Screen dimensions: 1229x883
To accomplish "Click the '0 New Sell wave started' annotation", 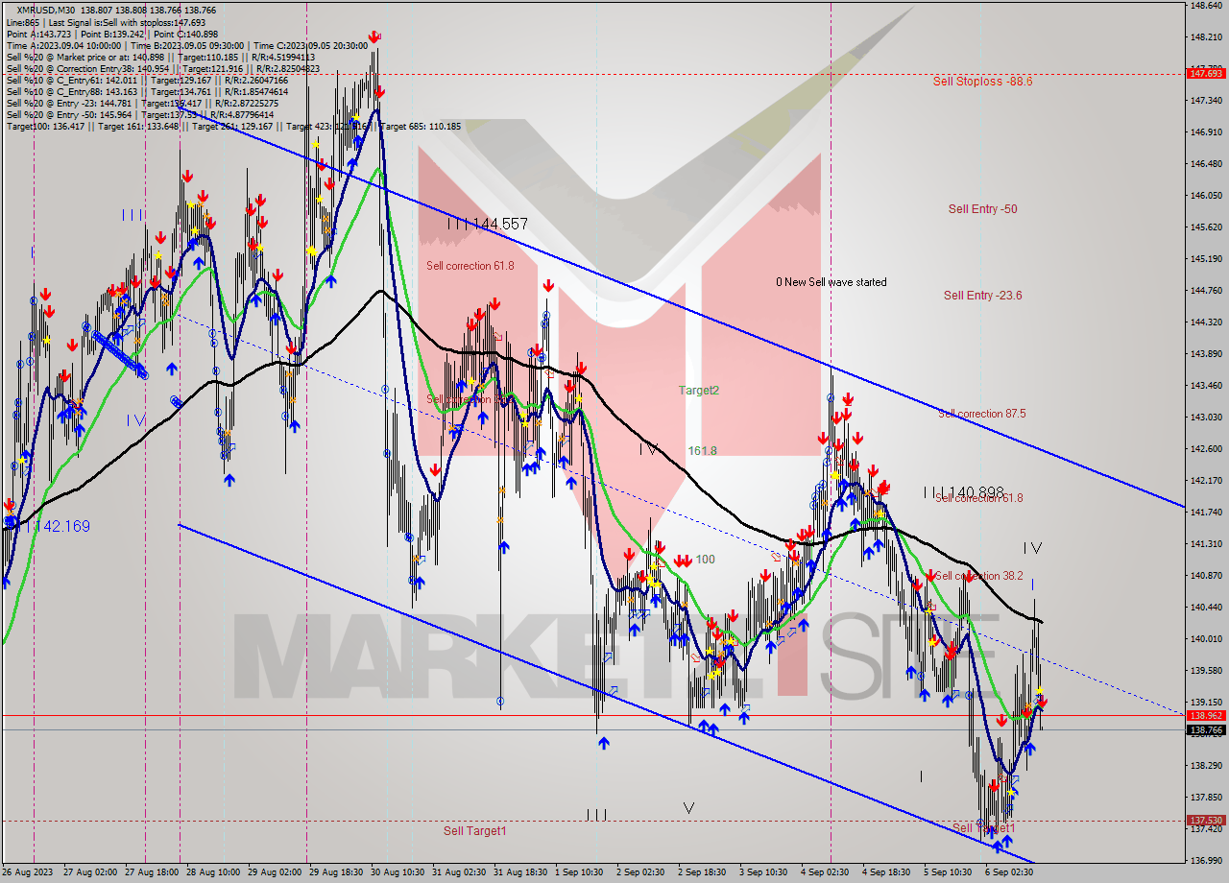I will [831, 282].
